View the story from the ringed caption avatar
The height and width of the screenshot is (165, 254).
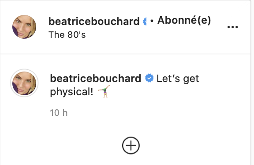coord(24,83)
